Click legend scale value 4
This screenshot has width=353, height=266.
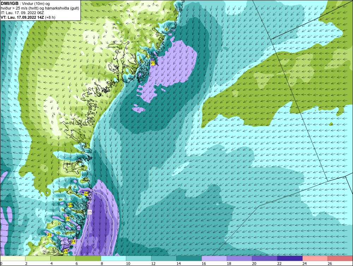[x=52, y=264]
